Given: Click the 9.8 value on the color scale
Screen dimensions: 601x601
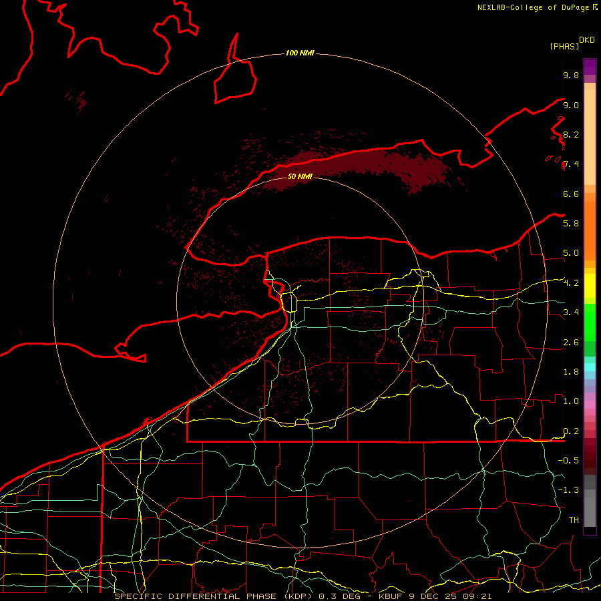Looking at the screenshot, I should coord(571,75).
